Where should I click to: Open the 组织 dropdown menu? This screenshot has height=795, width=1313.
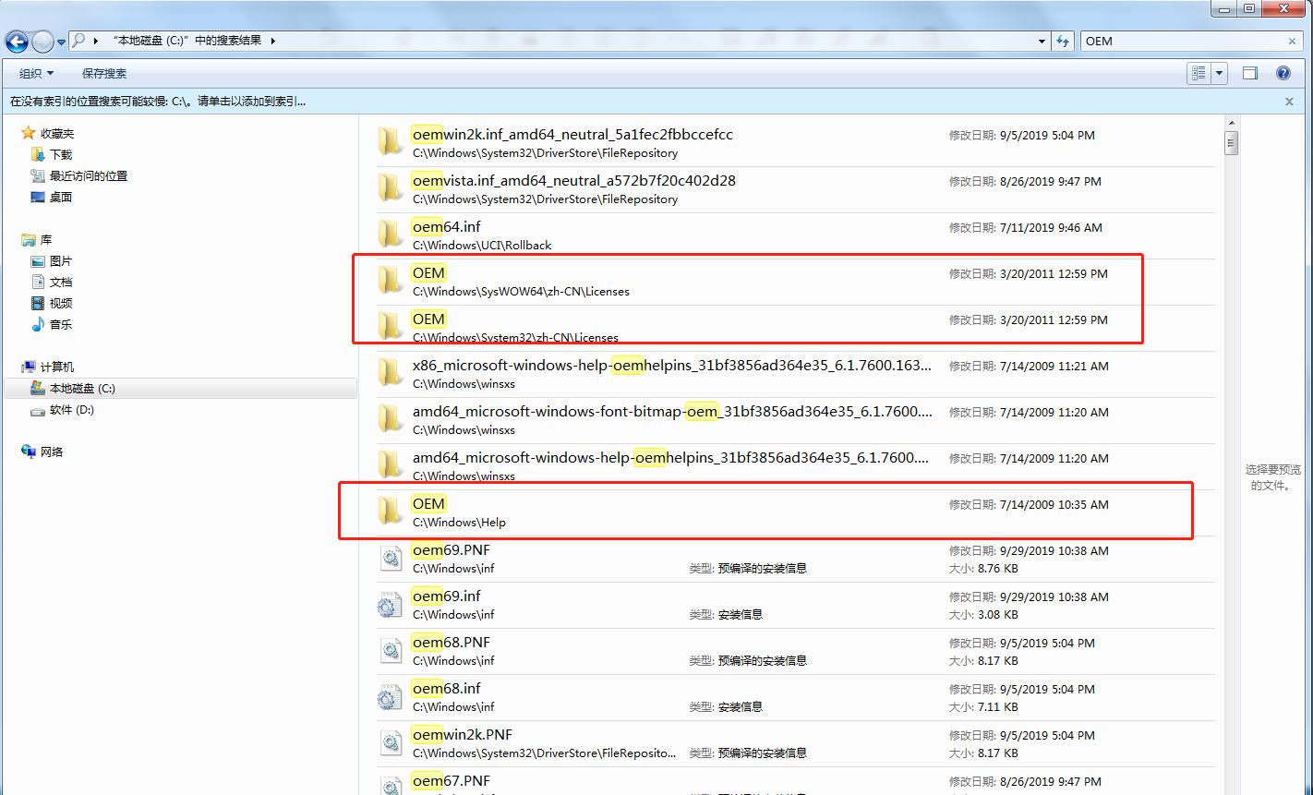(37, 73)
